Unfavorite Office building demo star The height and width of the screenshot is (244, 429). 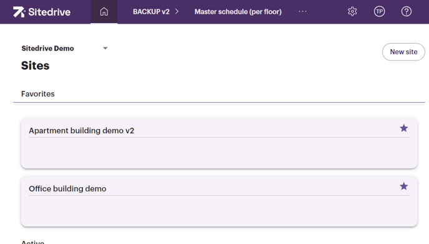coord(404,186)
